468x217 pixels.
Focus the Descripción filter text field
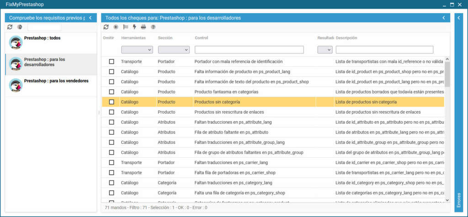tap(384, 49)
